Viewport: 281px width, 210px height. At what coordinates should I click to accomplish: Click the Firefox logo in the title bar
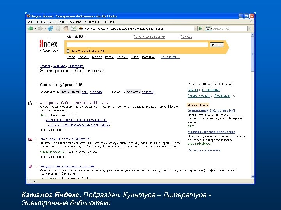coord(28,16)
